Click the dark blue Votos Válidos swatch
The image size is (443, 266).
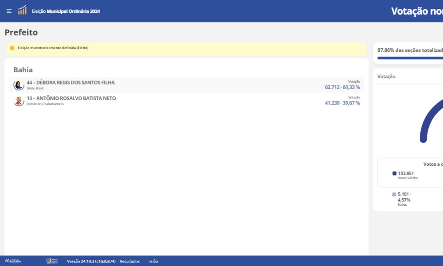[394, 173]
